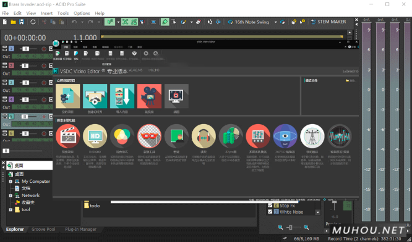
Task: Arm track 6 record button
Action: click(44, 134)
